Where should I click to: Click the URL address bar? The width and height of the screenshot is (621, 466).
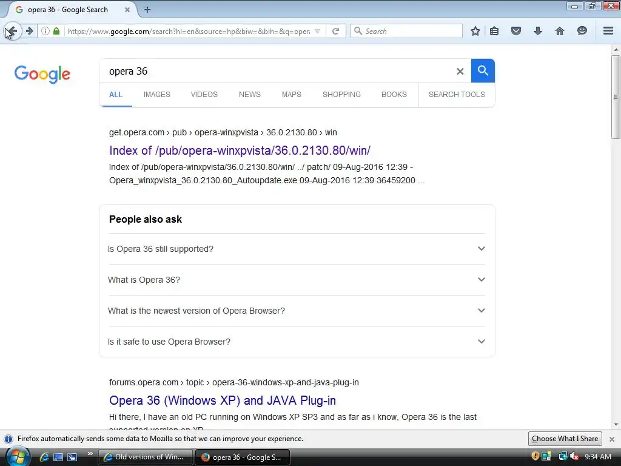click(x=189, y=31)
